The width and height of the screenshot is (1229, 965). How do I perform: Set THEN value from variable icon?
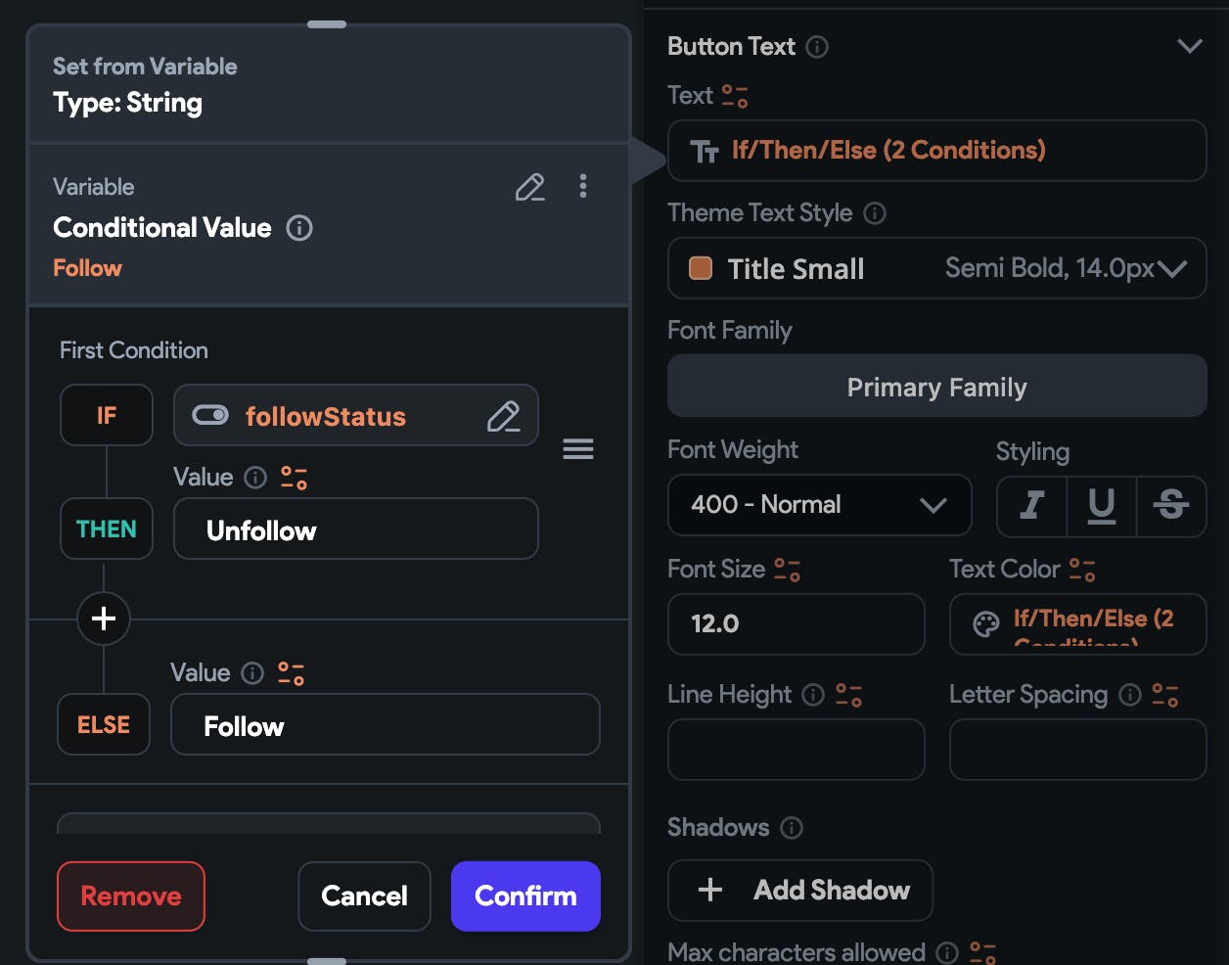(295, 478)
